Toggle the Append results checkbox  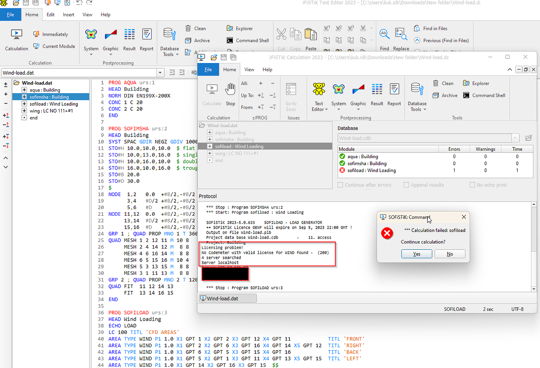[x=406, y=185]
